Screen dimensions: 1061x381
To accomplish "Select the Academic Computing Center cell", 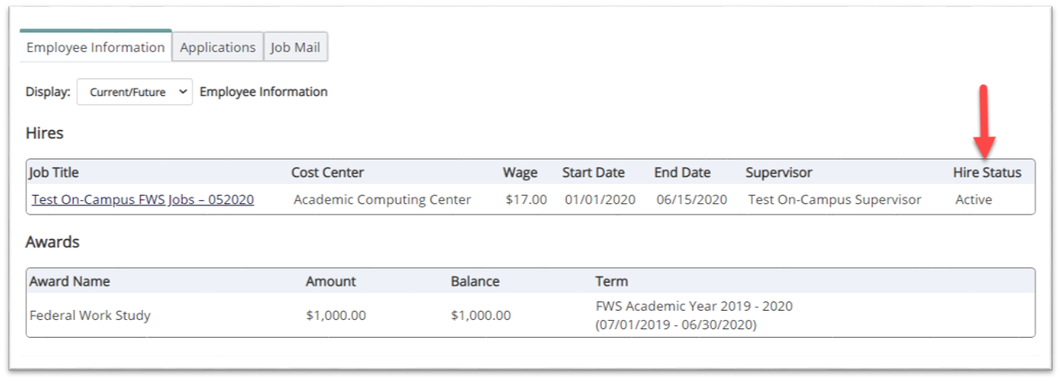I will pos(382,199).
